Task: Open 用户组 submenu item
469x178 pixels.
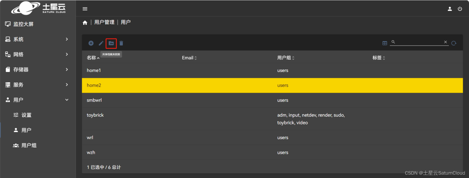Action: click(29, 145)
